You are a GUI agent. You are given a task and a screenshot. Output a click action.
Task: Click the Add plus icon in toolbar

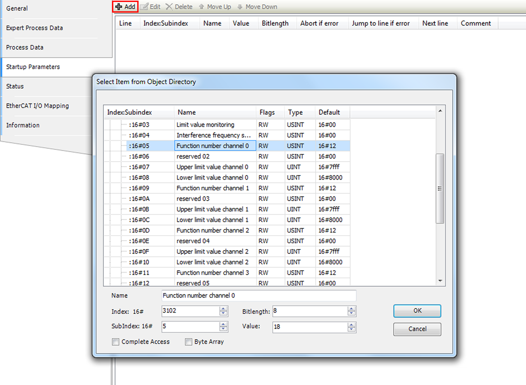click(x=119, y=7)
